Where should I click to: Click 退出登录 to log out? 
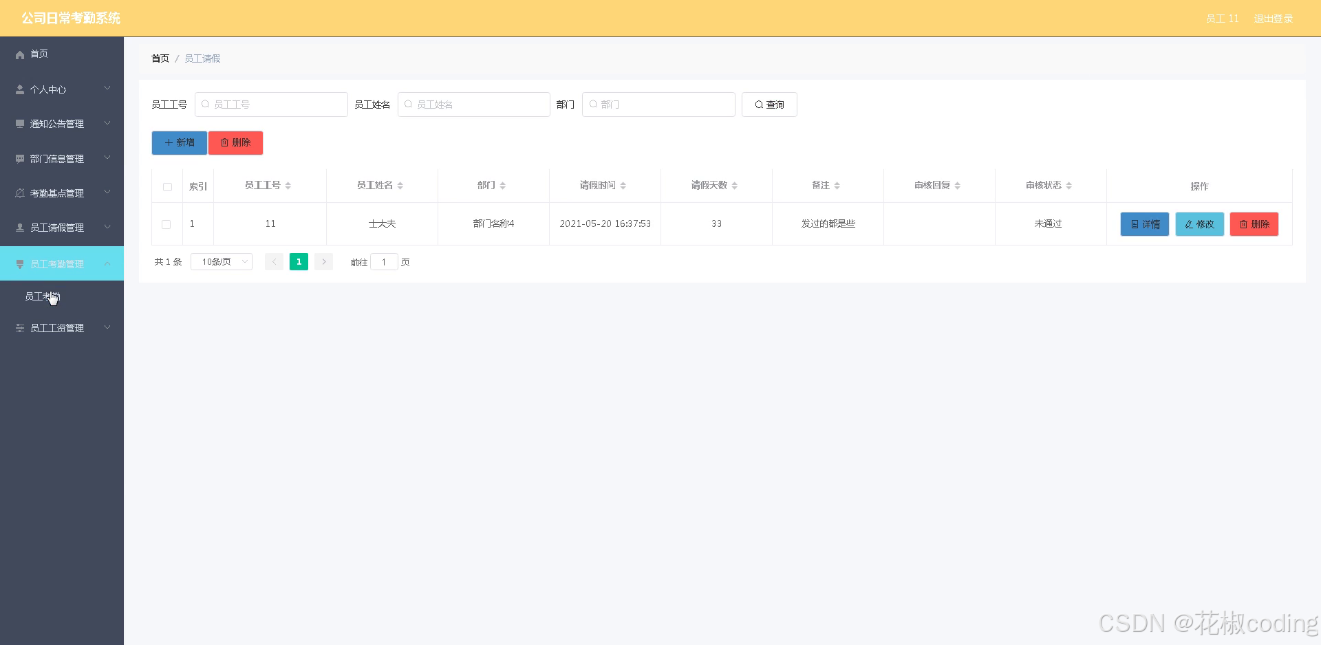[x=1274, y=19]
